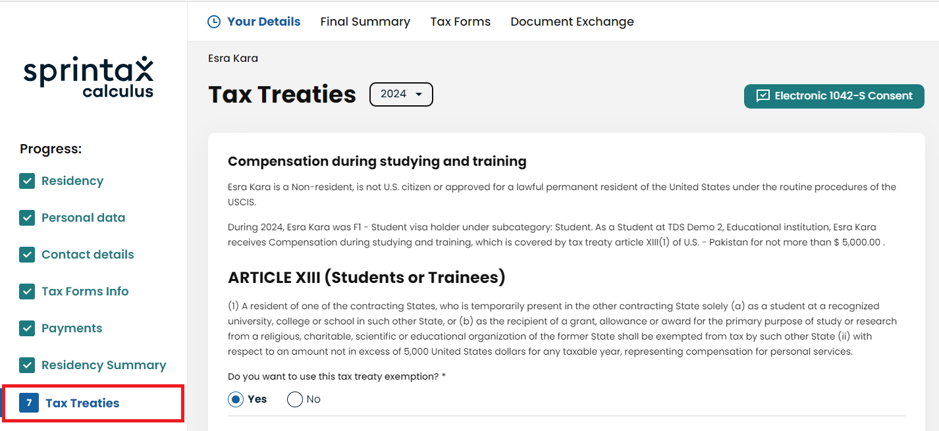Click the checkmark icon next to Tax Forms Info

coord(27,292)
